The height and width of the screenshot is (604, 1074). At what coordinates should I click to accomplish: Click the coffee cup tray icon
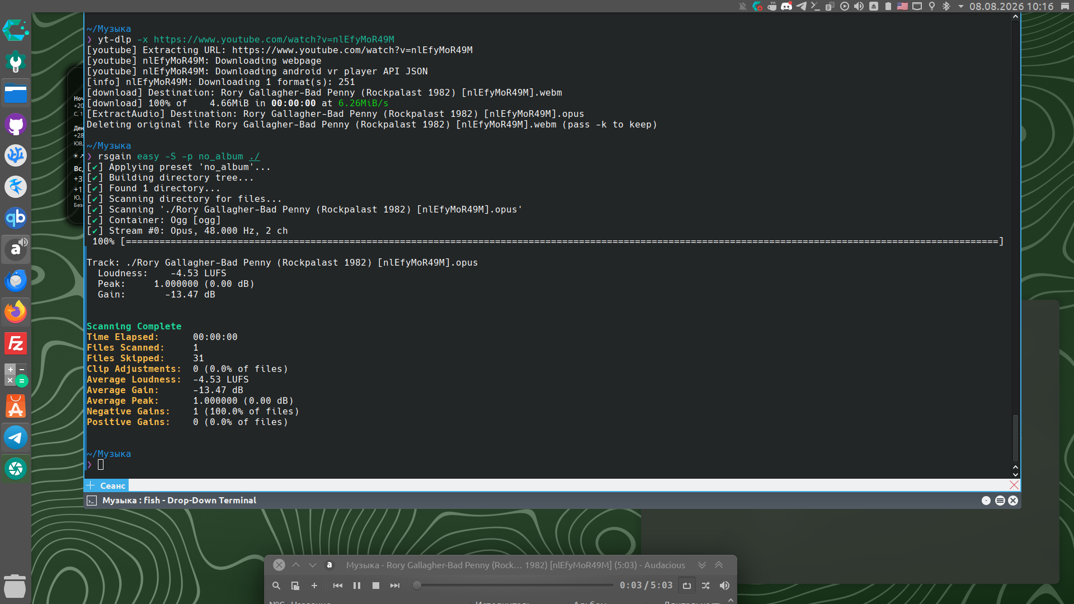click(x=772, y=6)
